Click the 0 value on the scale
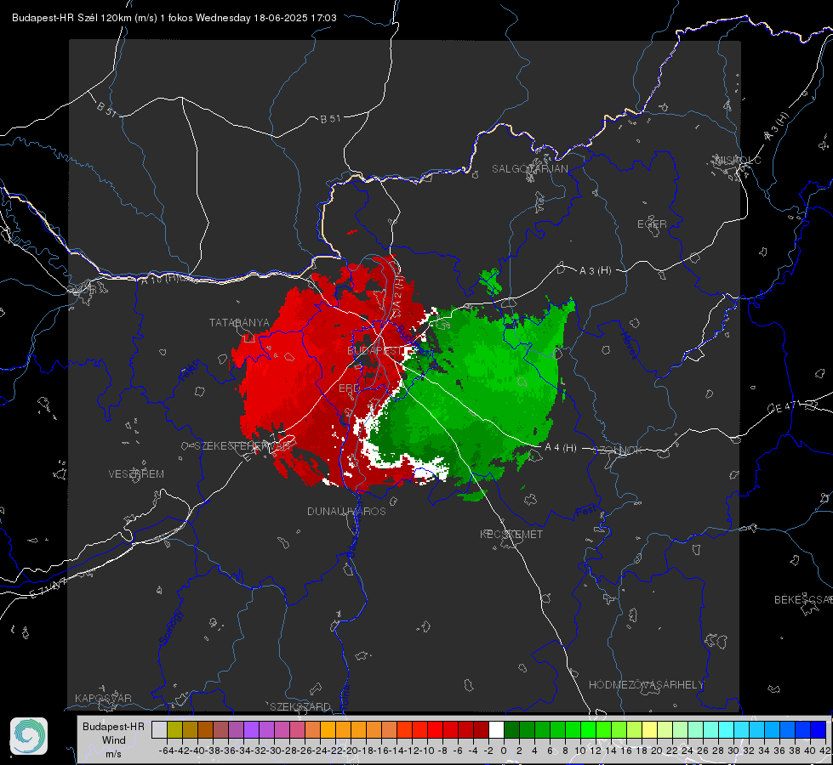 click(x=504, y=751)
